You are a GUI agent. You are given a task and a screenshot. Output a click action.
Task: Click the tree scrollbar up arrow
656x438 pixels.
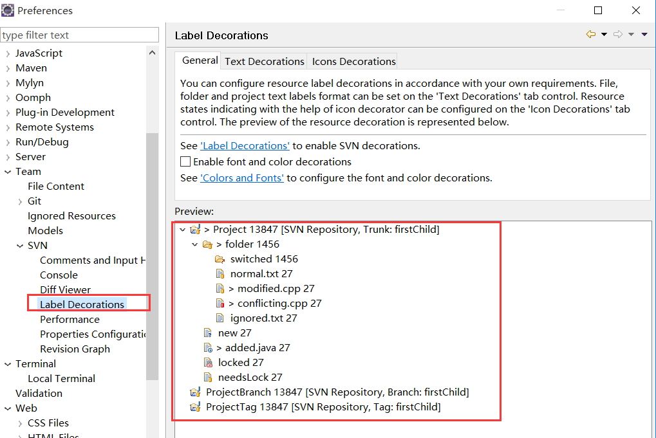pos(153,53)
